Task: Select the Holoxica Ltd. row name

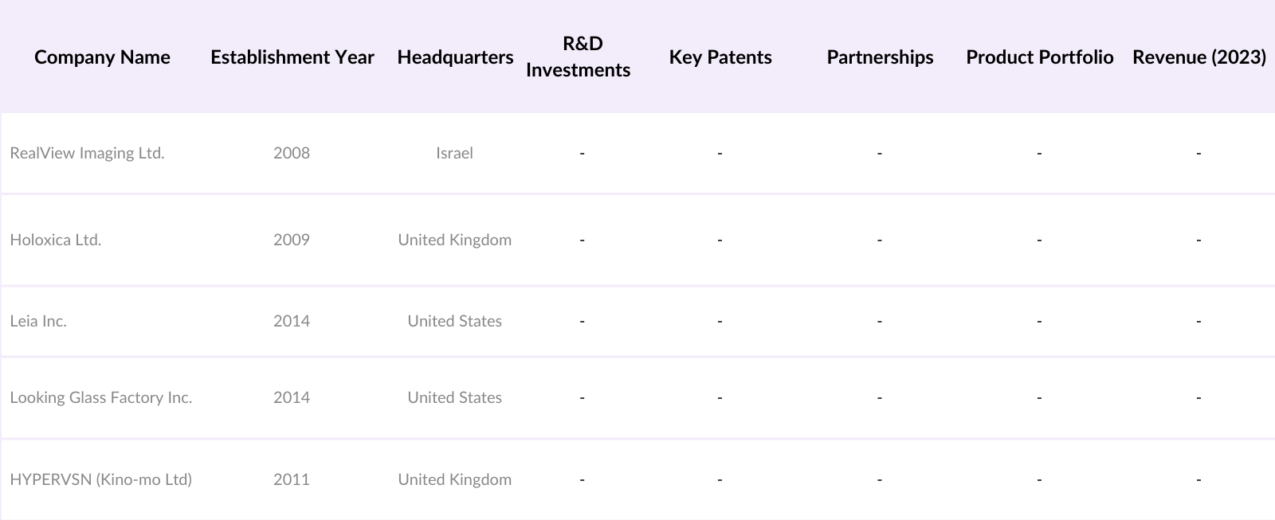Action: click(x=56, y=240)
